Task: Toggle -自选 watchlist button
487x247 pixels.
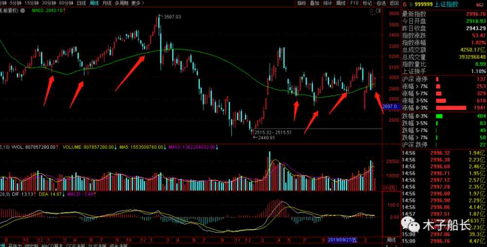Action: coord(380,3)
